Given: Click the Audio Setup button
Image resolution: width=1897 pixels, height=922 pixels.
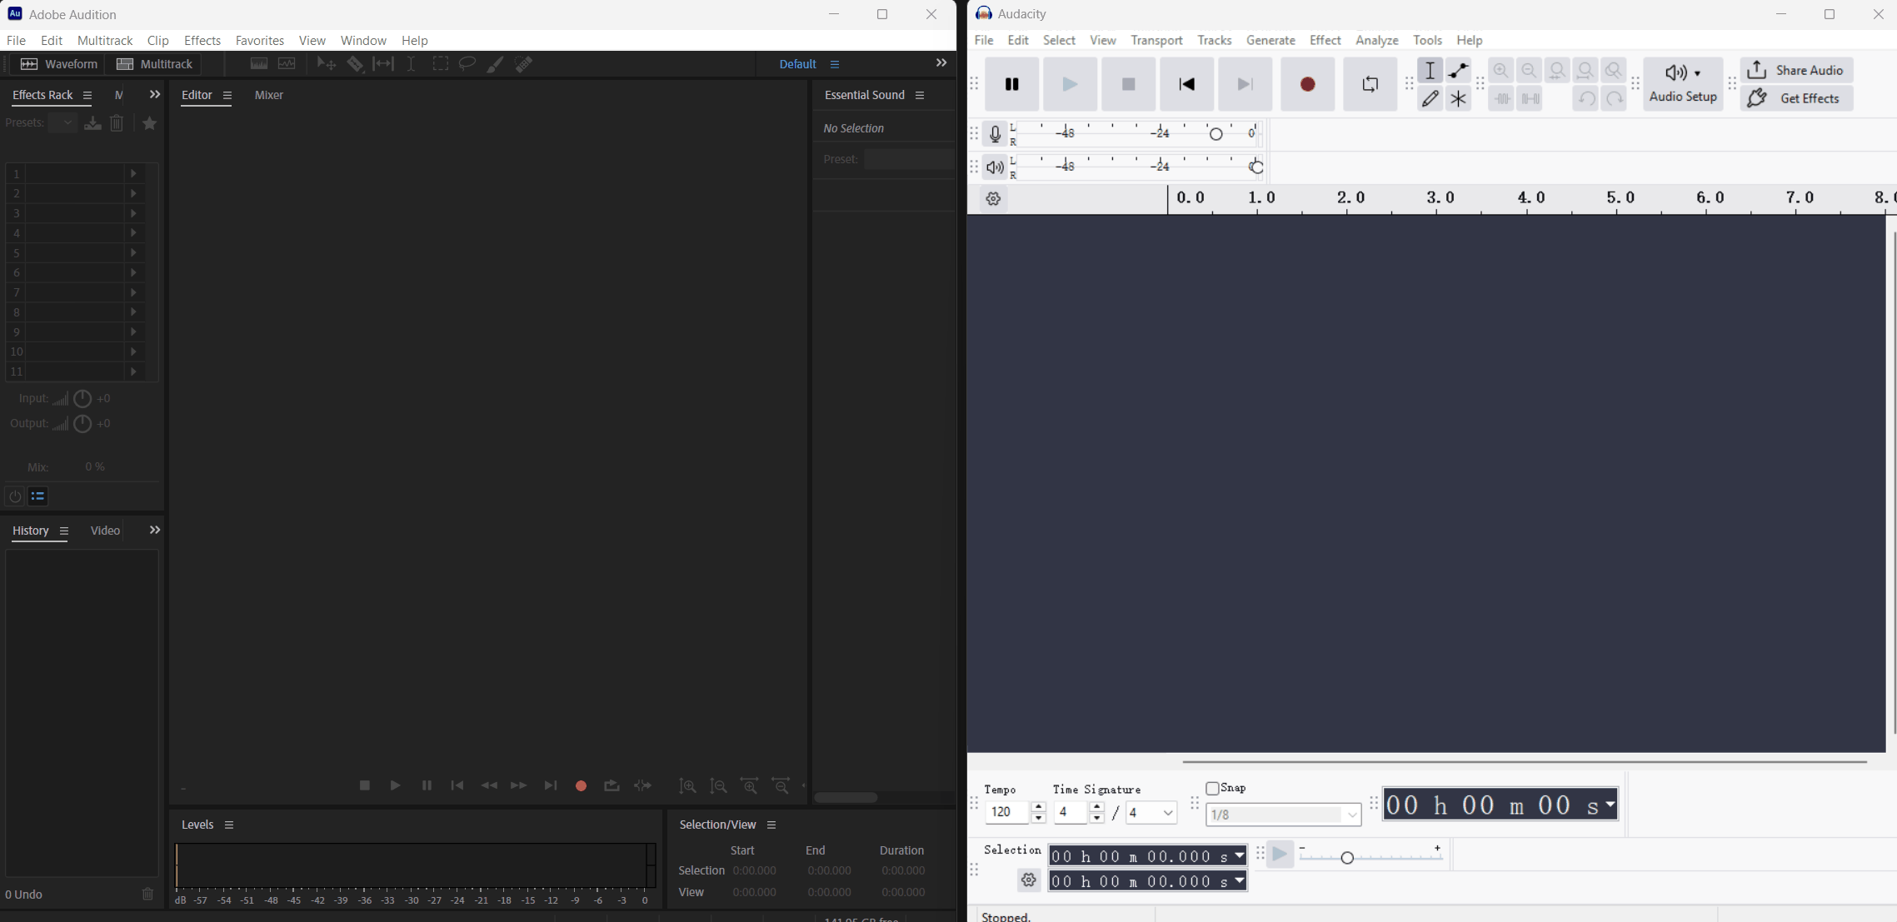Looking at the screenshot, I should pyautogui.click(x=1682, y=84).
